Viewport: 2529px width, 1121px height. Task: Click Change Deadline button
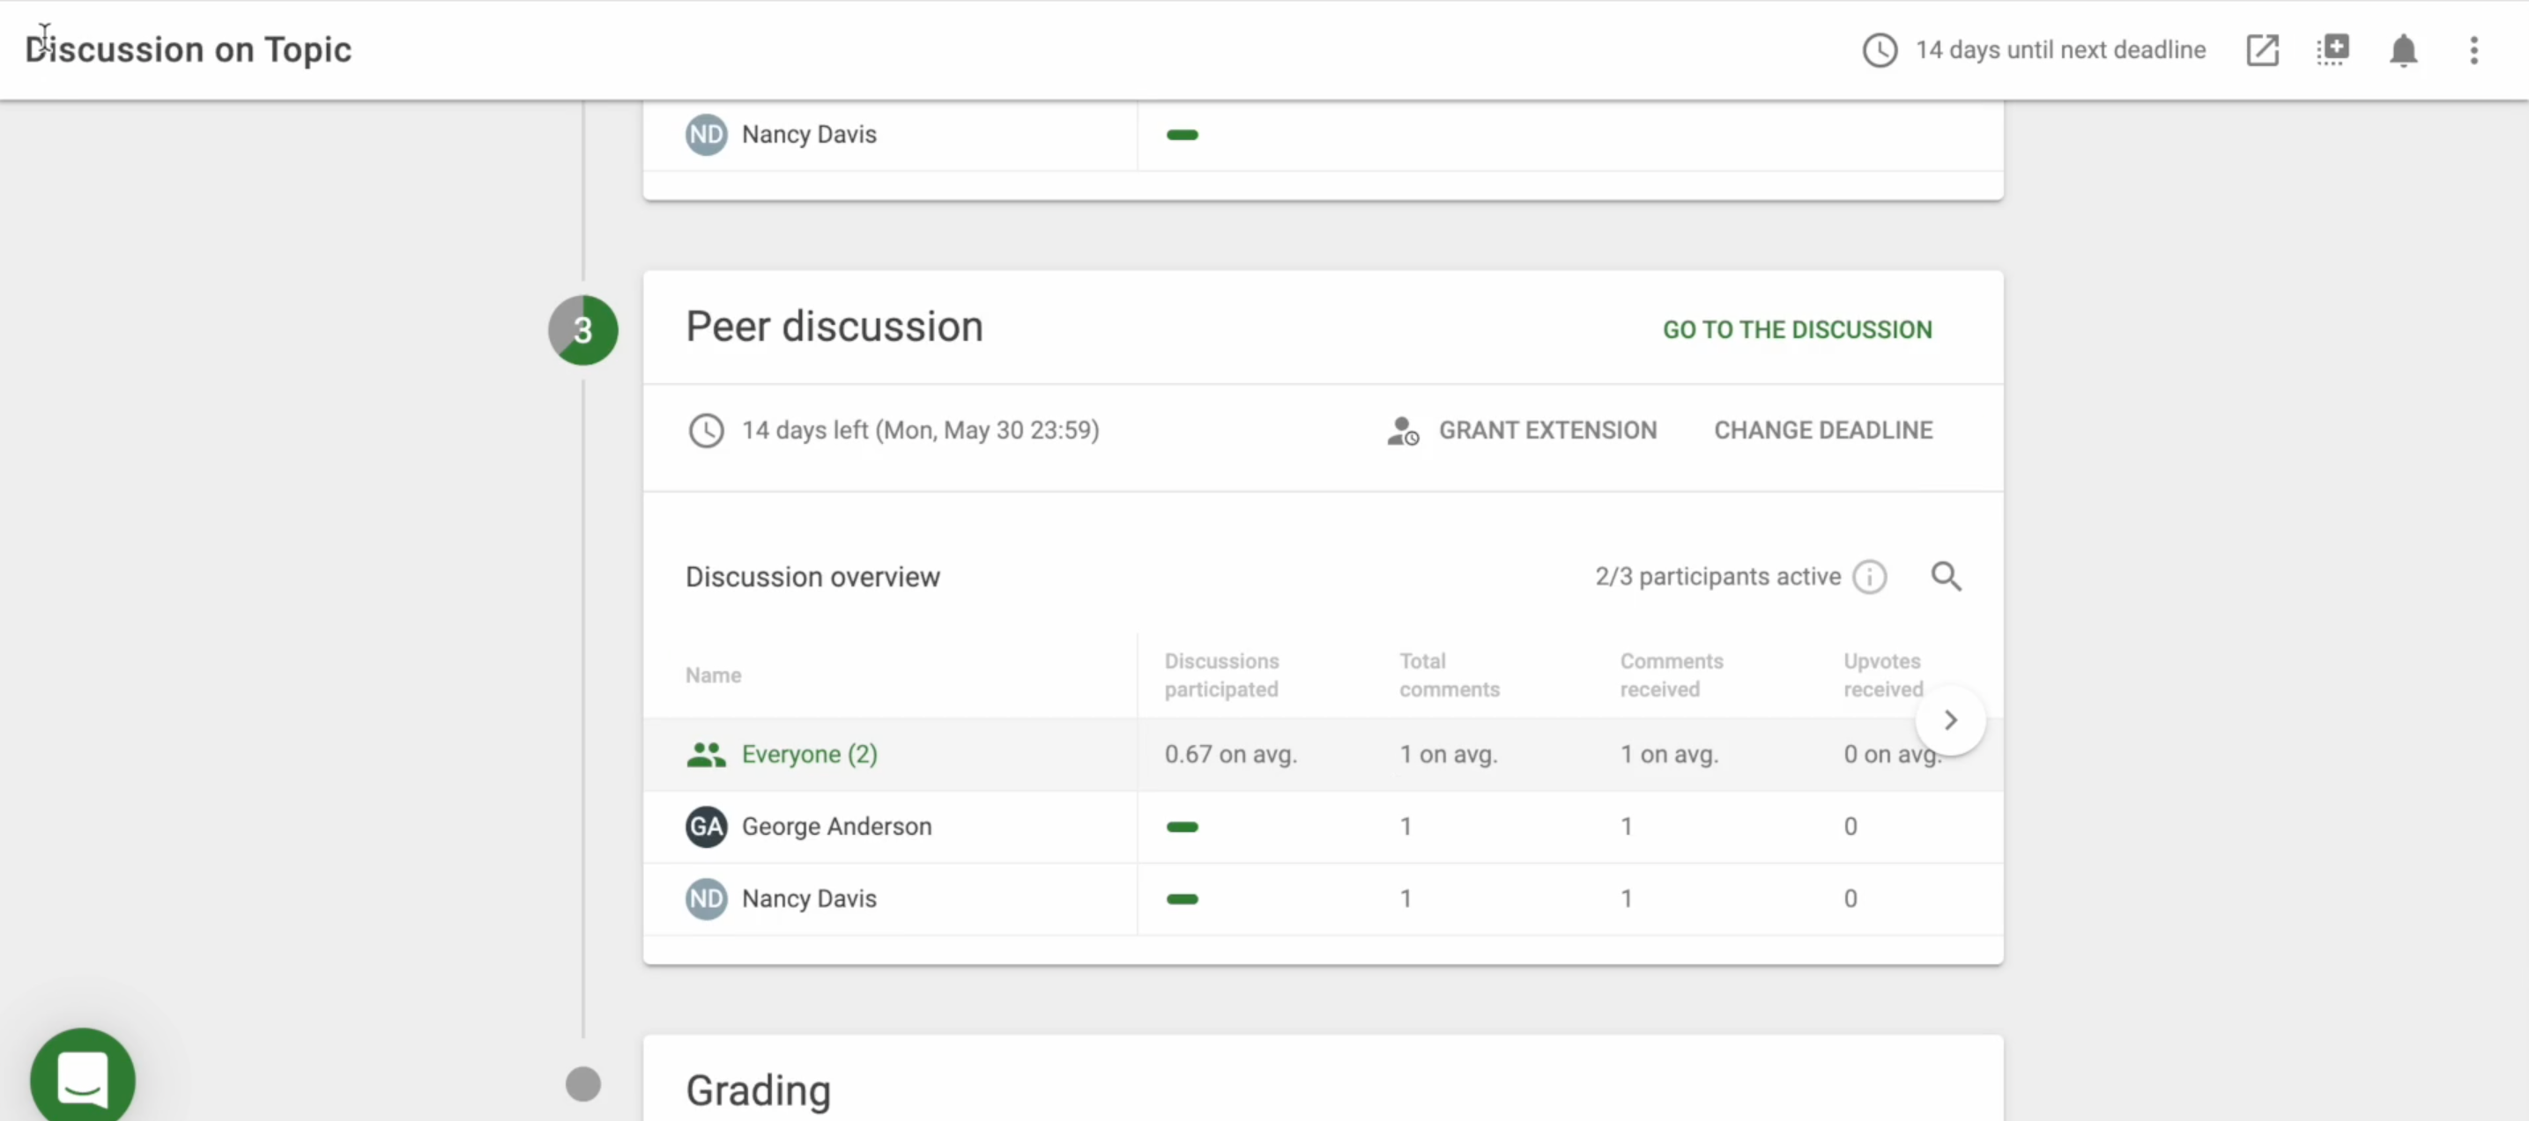coord(1822,430)
